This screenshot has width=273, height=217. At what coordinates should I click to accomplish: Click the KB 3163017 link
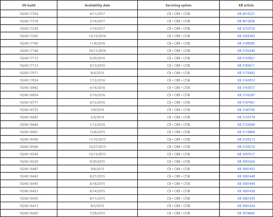246,88
